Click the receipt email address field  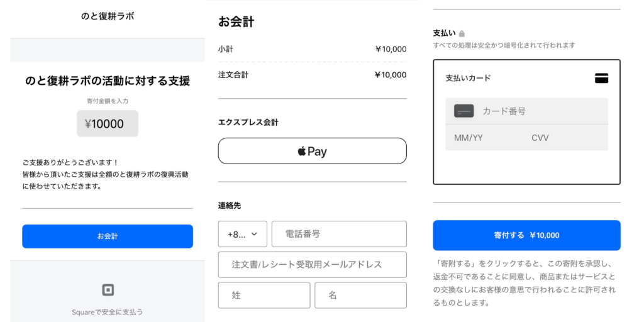pyautogui.click(x=312, y=264)
